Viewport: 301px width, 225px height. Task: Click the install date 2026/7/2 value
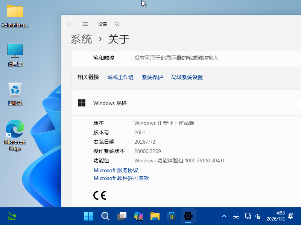[145, 142]
